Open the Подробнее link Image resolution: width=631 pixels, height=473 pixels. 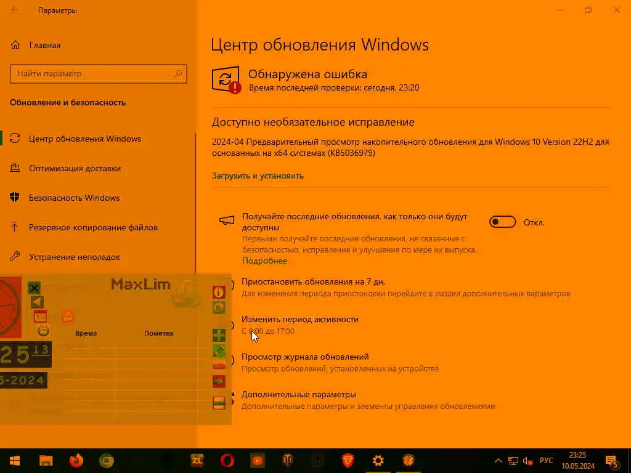264,261
